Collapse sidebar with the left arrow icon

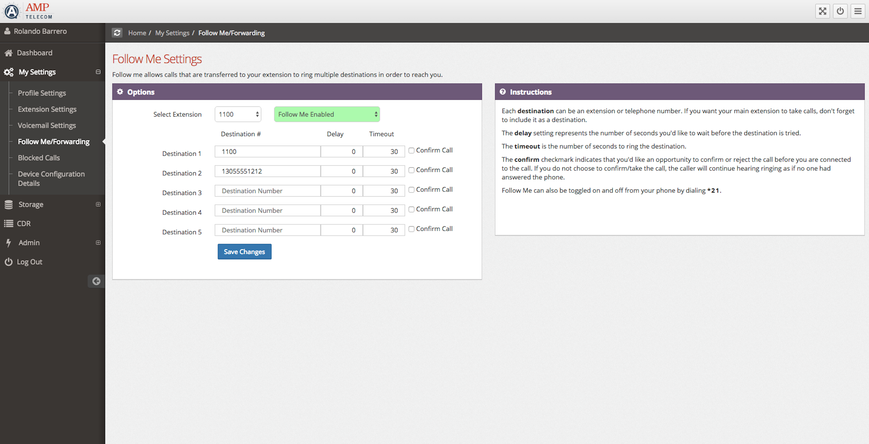click(x=96, y=281)
